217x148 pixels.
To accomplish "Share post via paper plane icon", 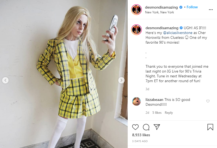I will (157, 127).
